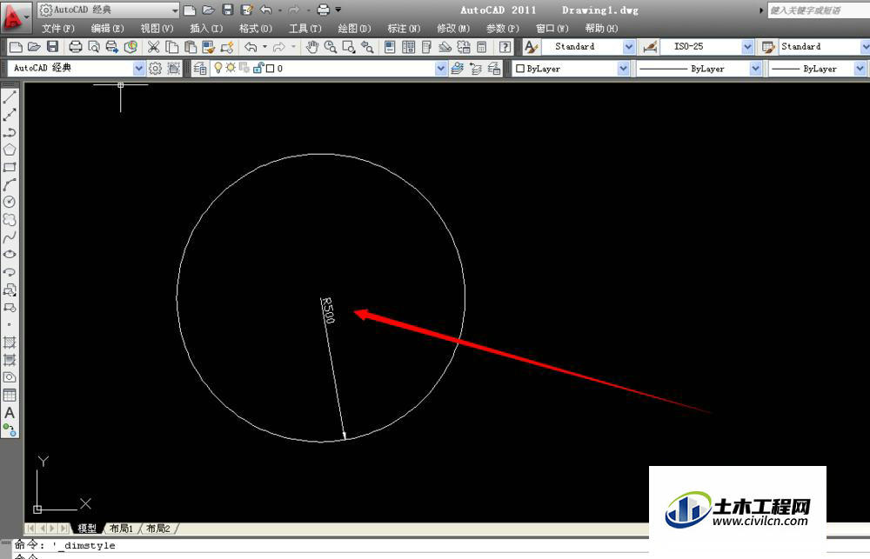Activate Zoom Realtime tool
Screen dimensions: 870x559
(x=330, y=47)
